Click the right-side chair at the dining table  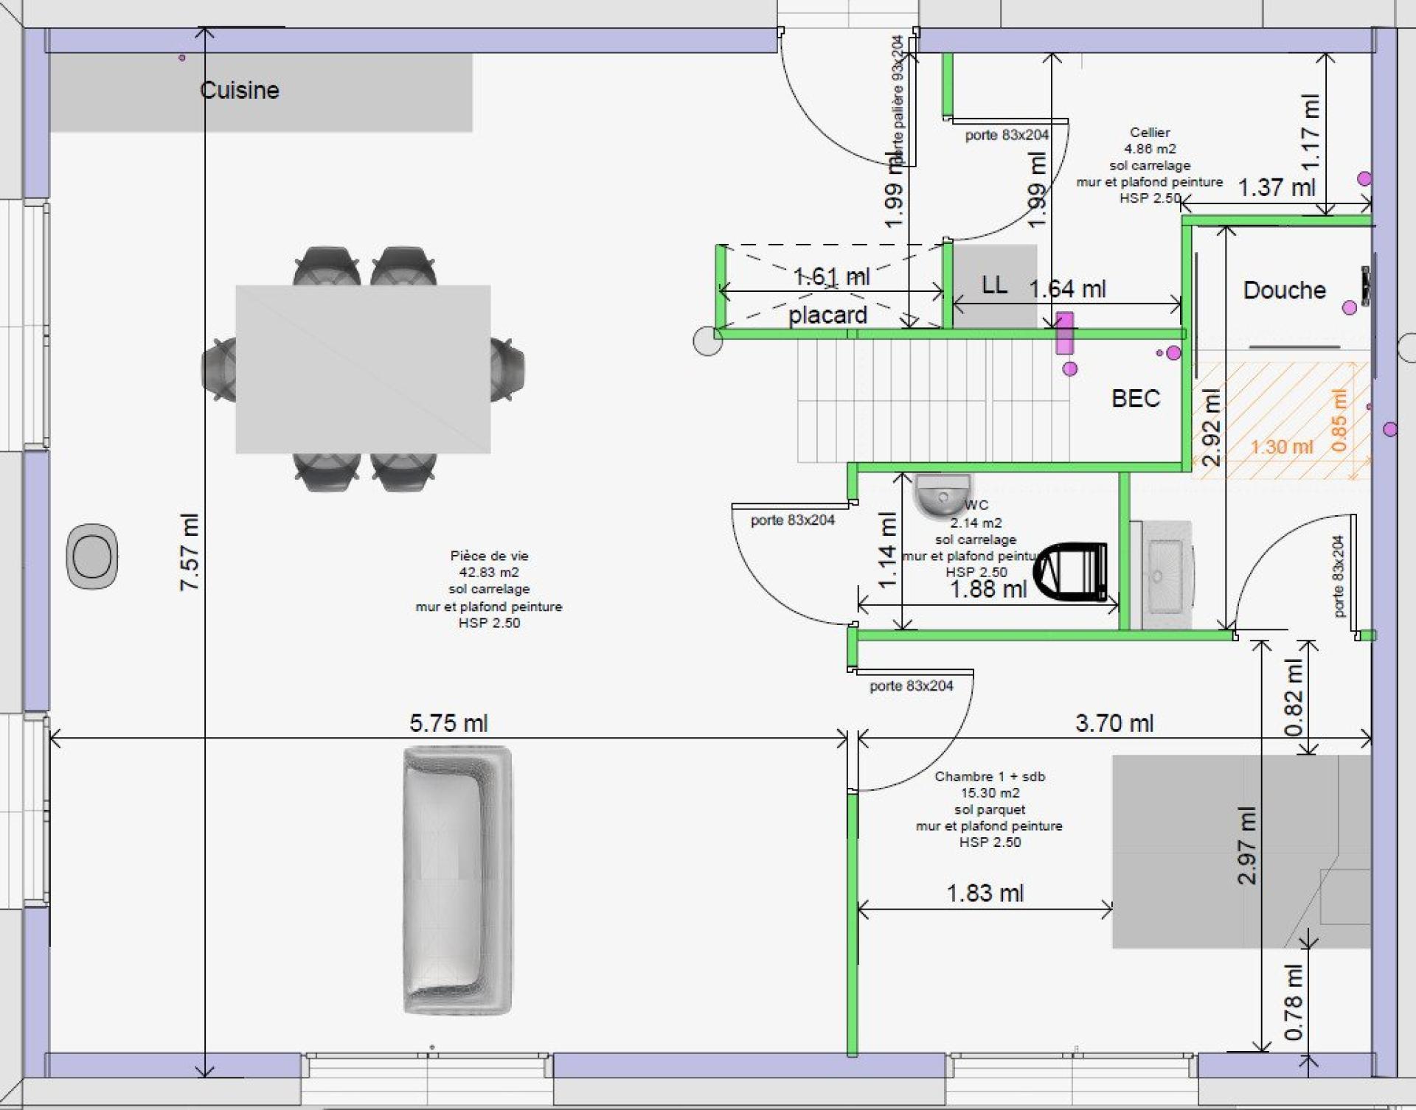click(509, 369)
